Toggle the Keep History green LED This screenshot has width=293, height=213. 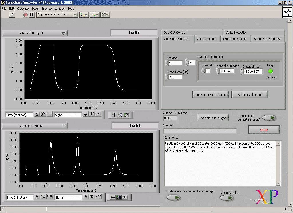click(270, 71)
